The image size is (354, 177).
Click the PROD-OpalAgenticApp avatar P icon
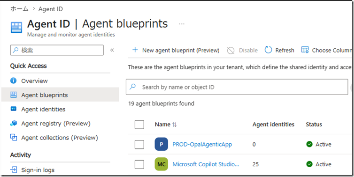161,144
